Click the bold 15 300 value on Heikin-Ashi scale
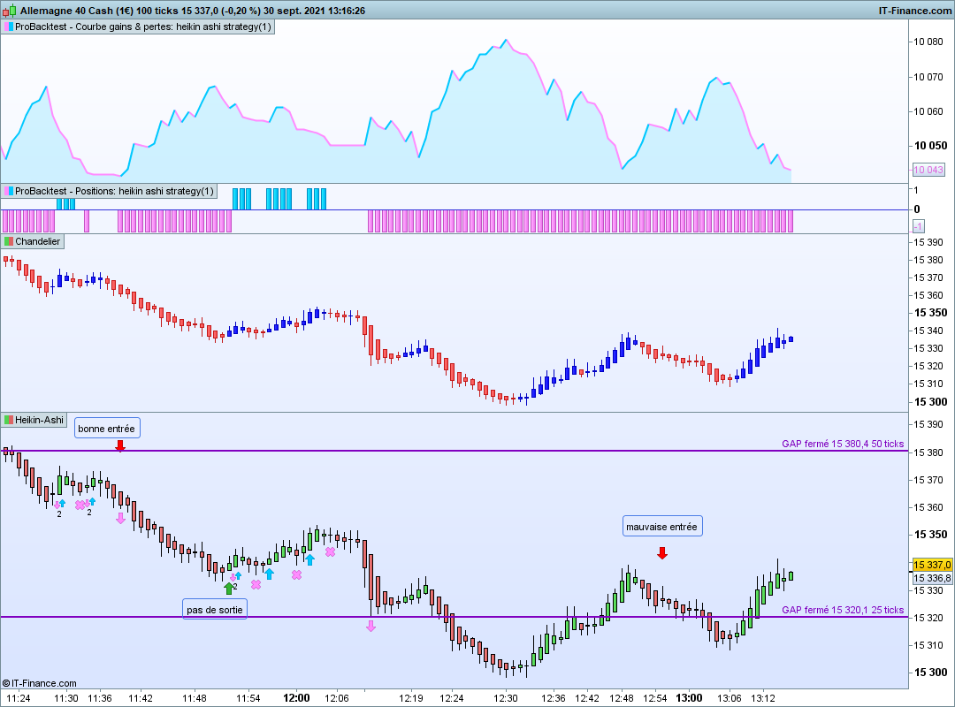This screenshot has width=955, height=707. pyautogui.click(x=930, y=673)
